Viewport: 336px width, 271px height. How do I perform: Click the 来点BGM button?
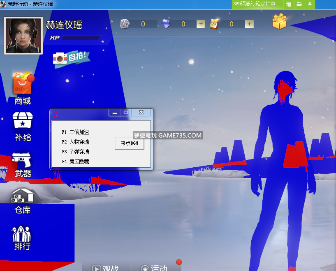130,143
